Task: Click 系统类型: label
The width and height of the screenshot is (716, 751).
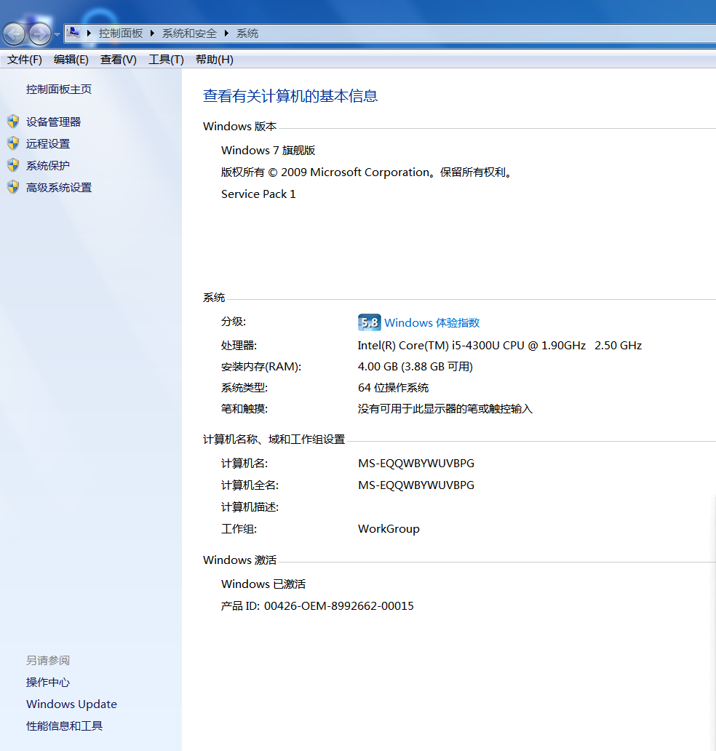Action: 244,387
